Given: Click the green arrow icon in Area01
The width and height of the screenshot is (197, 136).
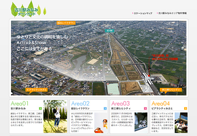Looking at the screenshot, I should pos(40,108).
